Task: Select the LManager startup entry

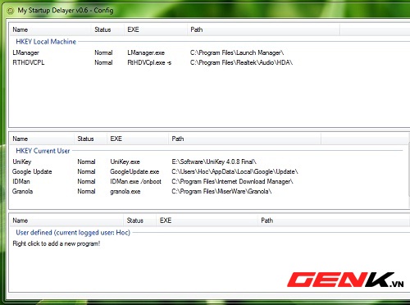Action: click(x=26, y=52)
